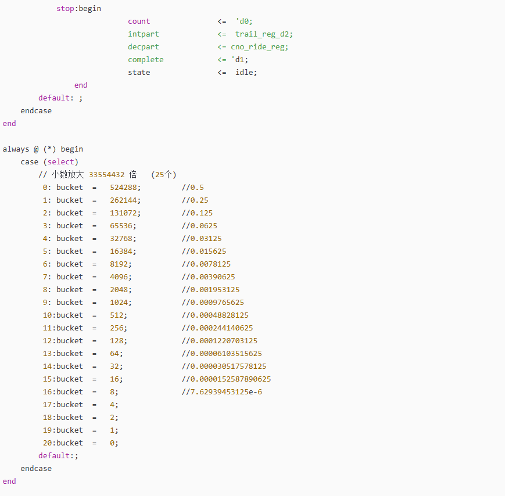This screenshot has width=505, height=496.
Task: Click the '20:bucket' case label
Action: (63, 443)
